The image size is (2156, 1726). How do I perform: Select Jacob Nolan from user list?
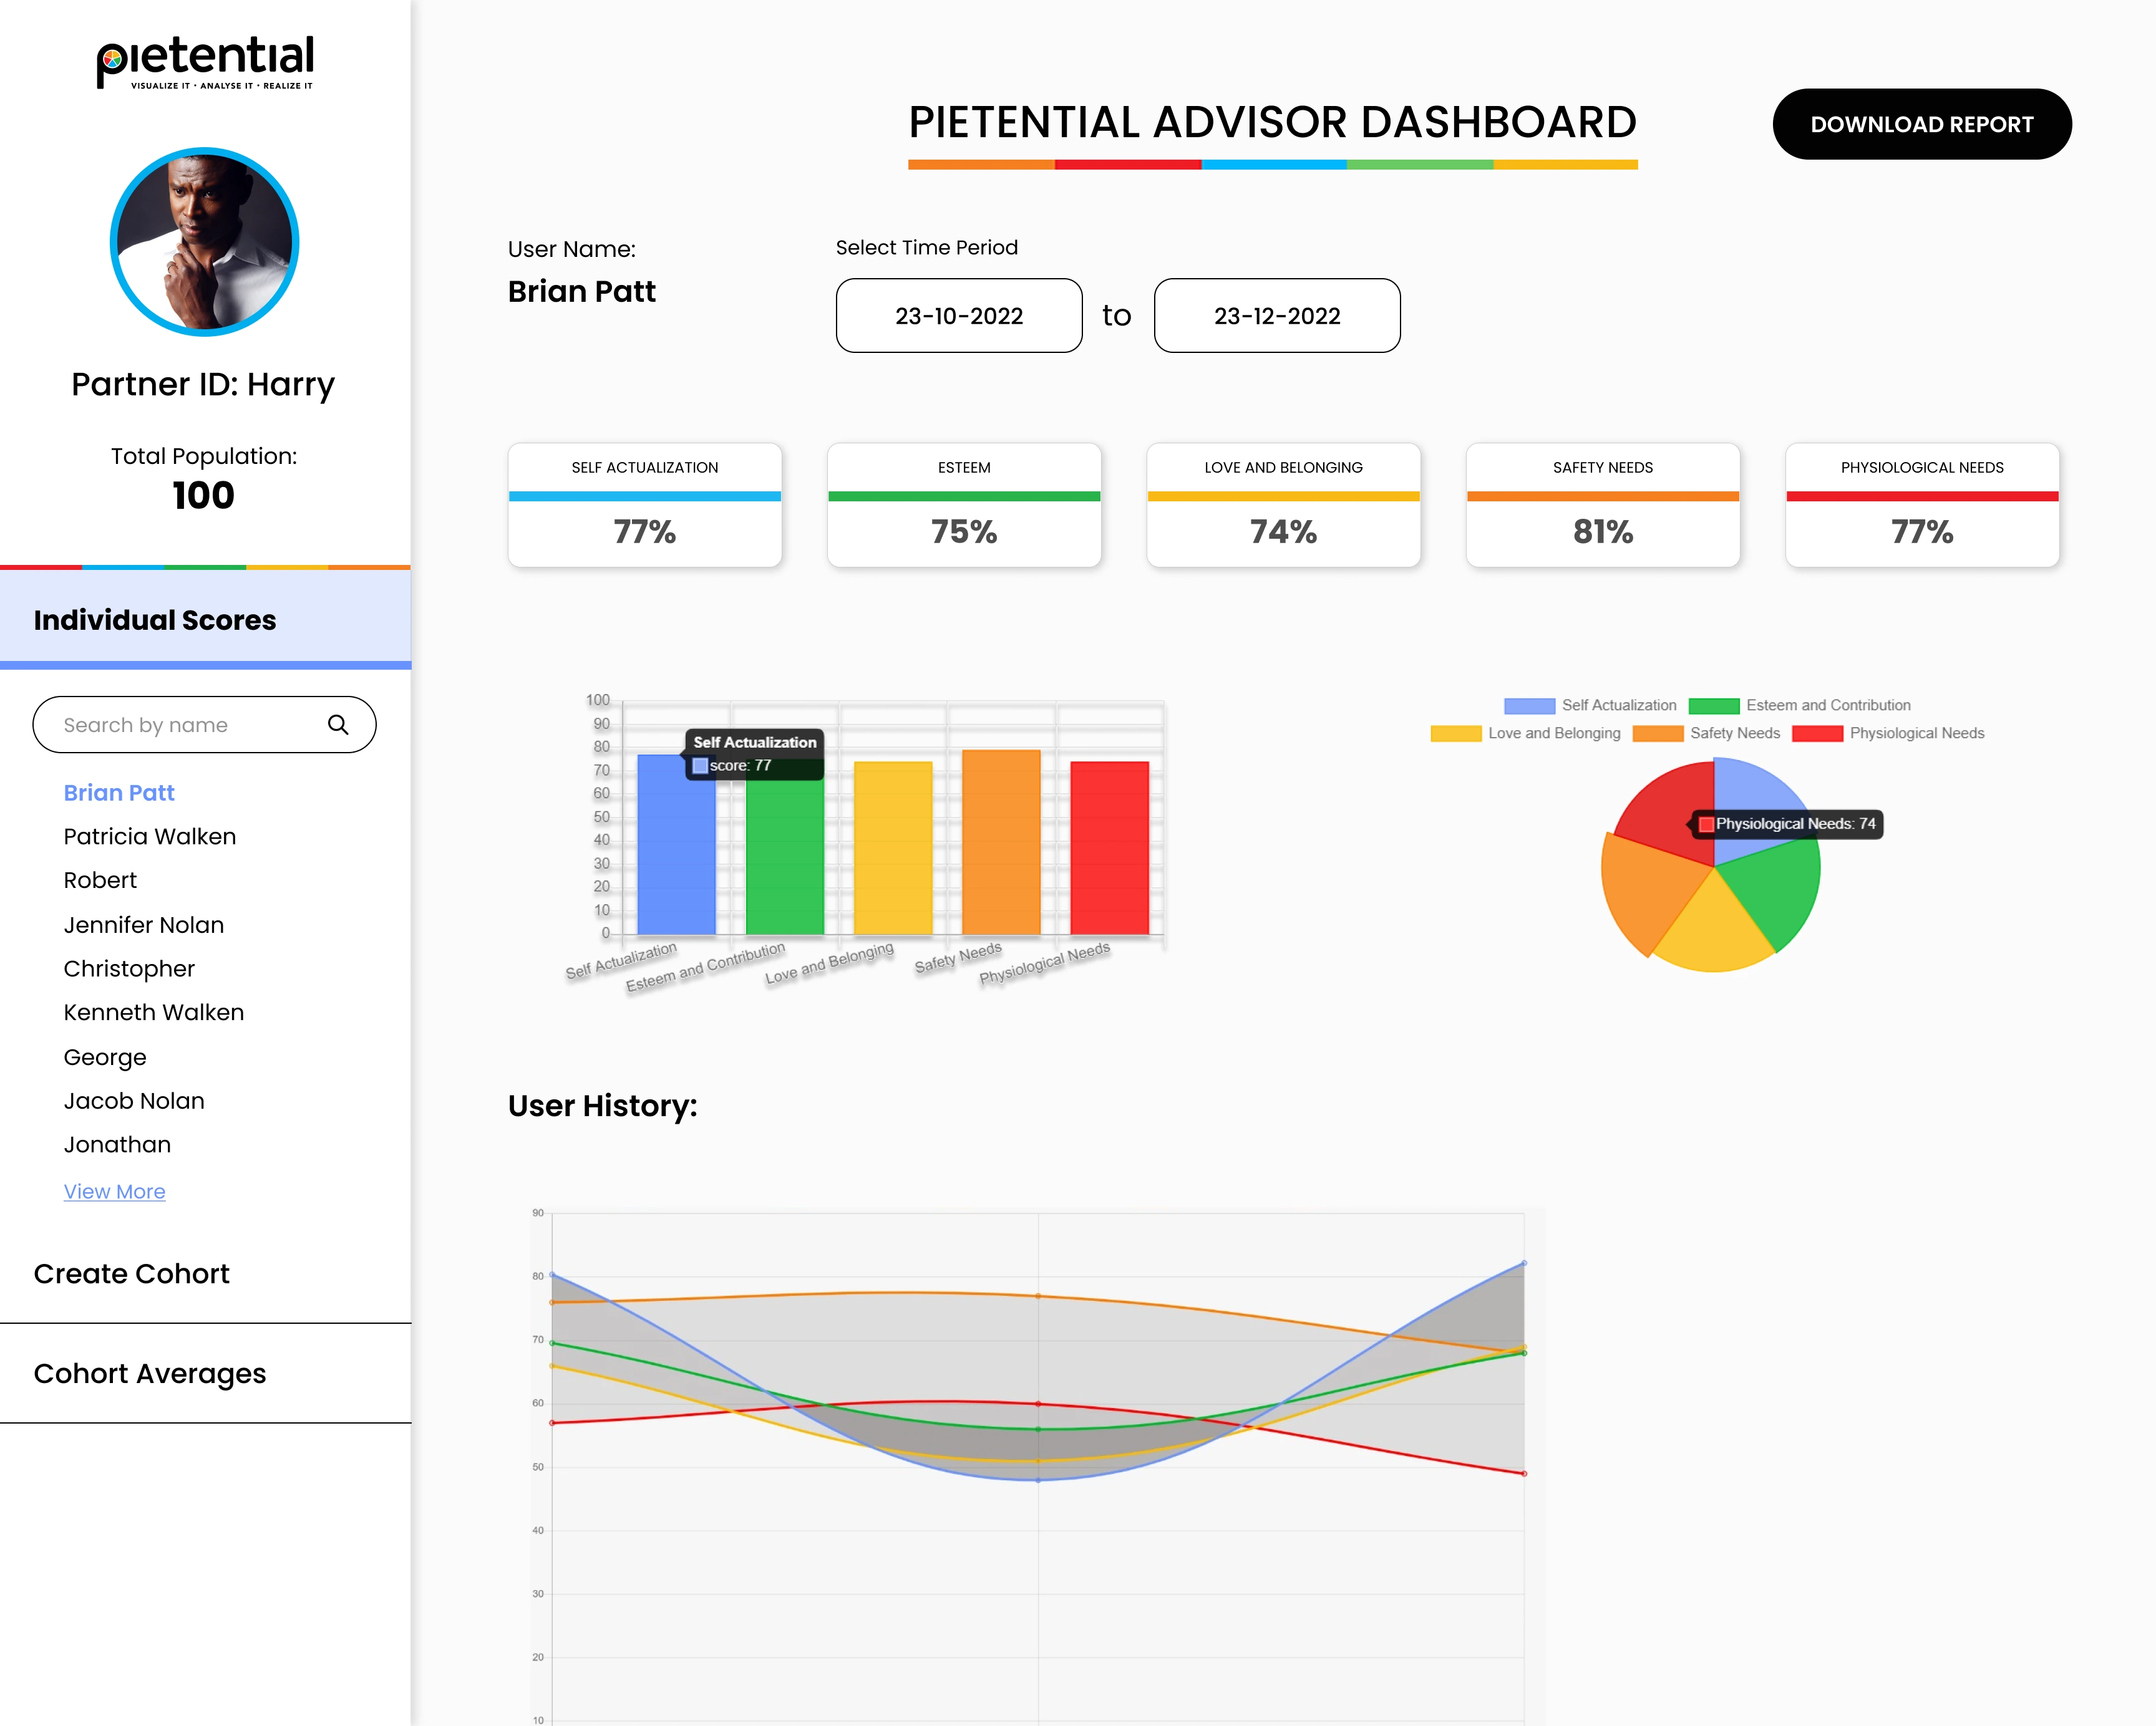click(x=134, y=1101)
